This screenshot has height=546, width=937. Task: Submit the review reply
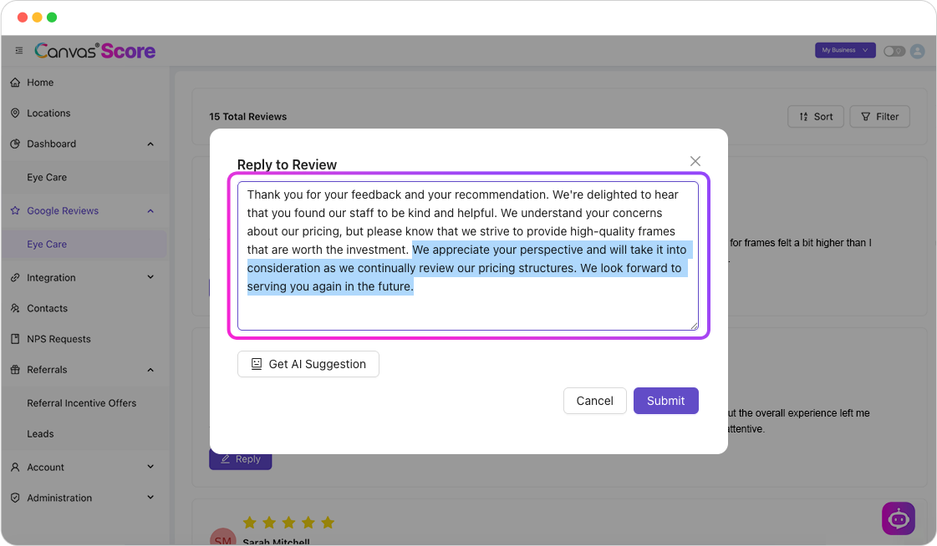click(665, 401)
